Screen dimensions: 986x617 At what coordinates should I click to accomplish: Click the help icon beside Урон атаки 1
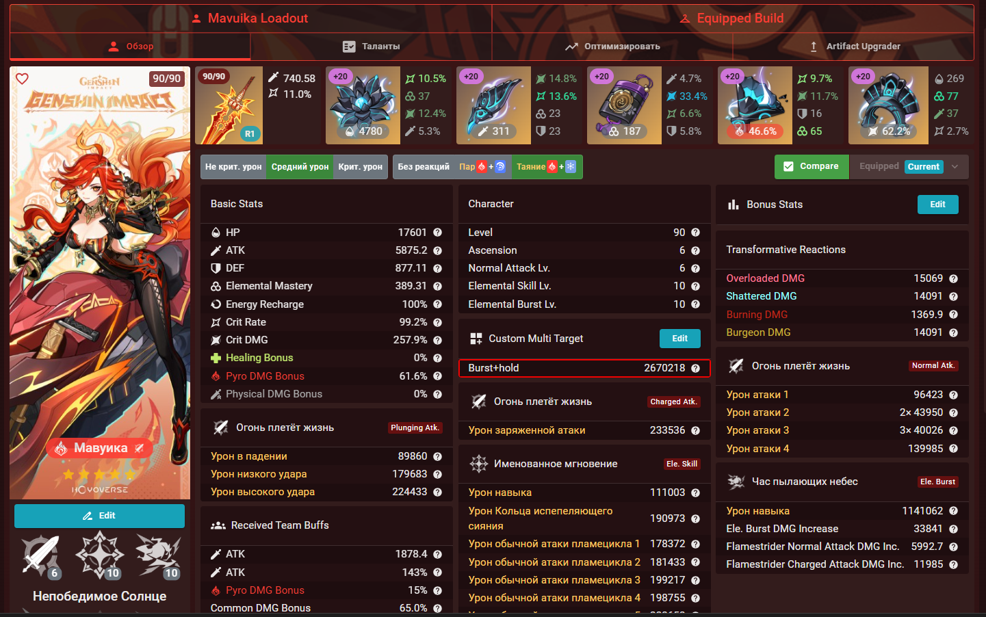pos(953,395)
